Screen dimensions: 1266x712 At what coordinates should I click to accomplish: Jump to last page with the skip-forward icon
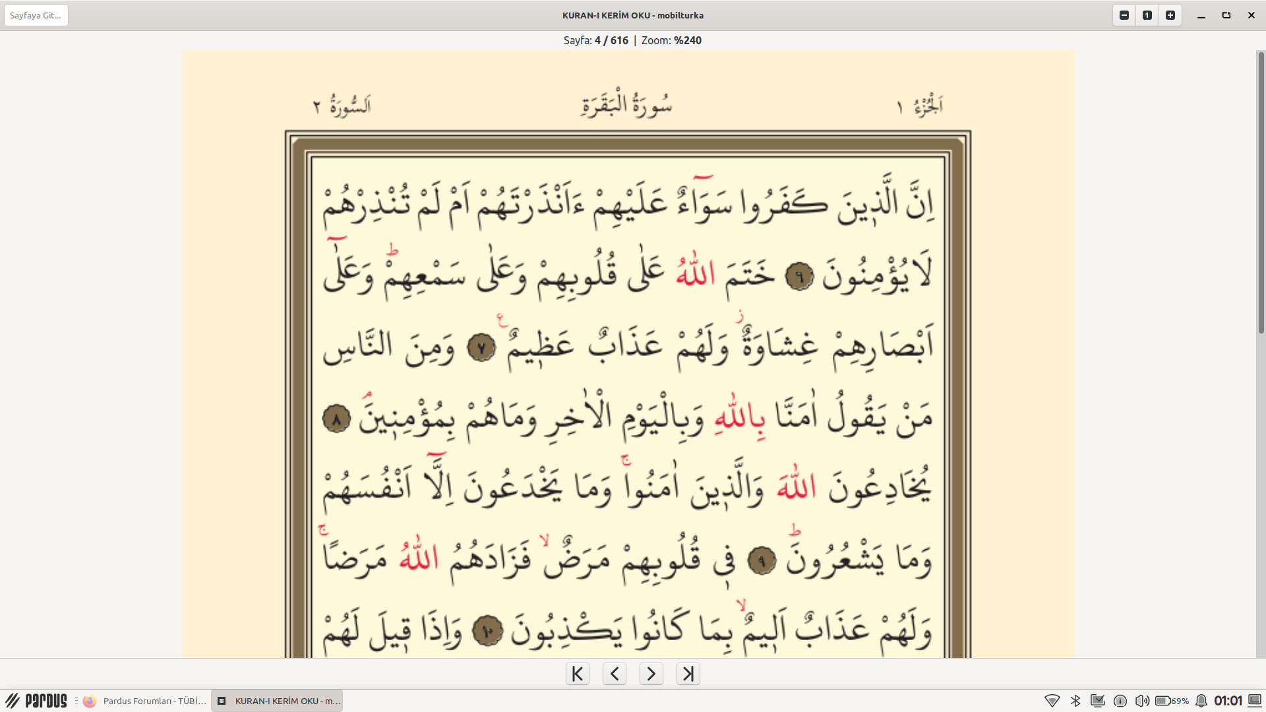point(688,674)
